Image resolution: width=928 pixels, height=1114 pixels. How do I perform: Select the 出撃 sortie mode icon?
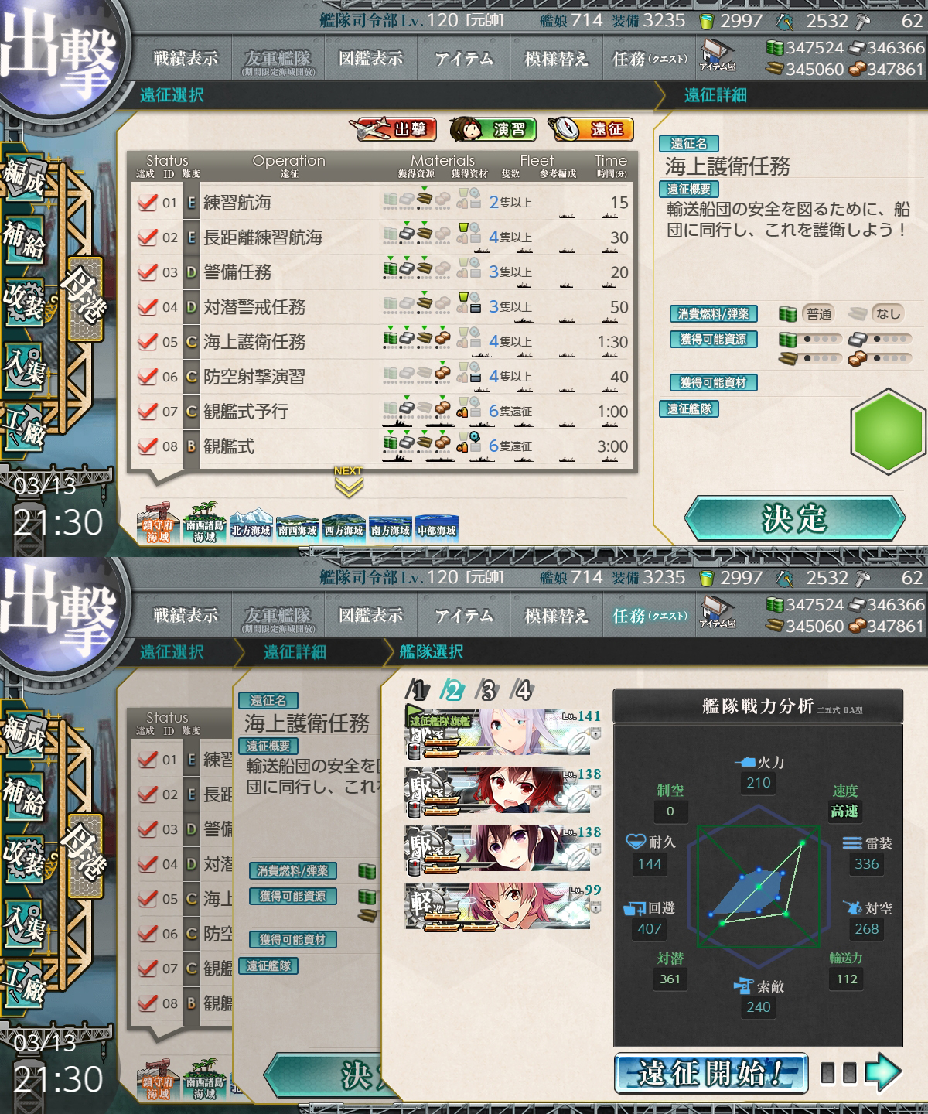[x=397, y=129]
